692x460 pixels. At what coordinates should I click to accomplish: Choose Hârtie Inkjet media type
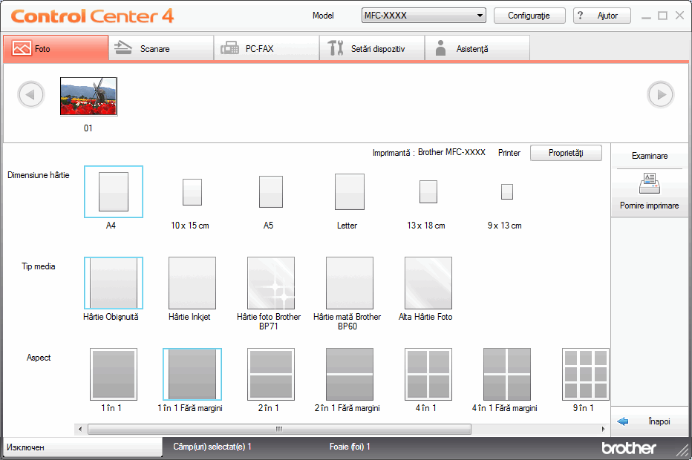point(192,283)
